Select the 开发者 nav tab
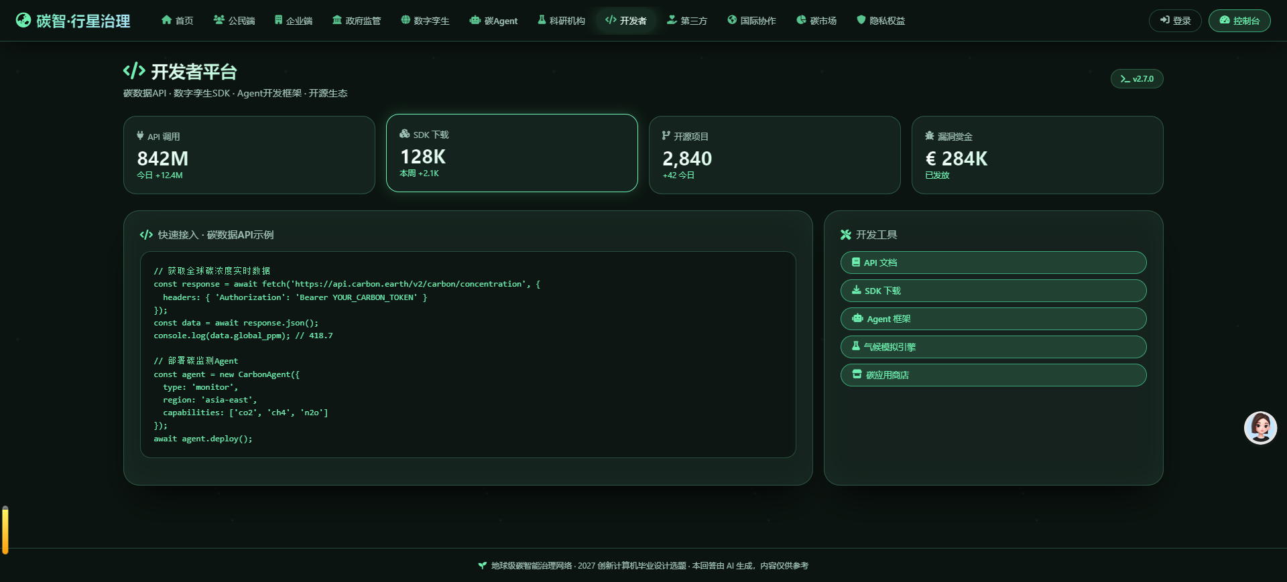The width and height of the screenshot is (1287, 582). (625, 21)
